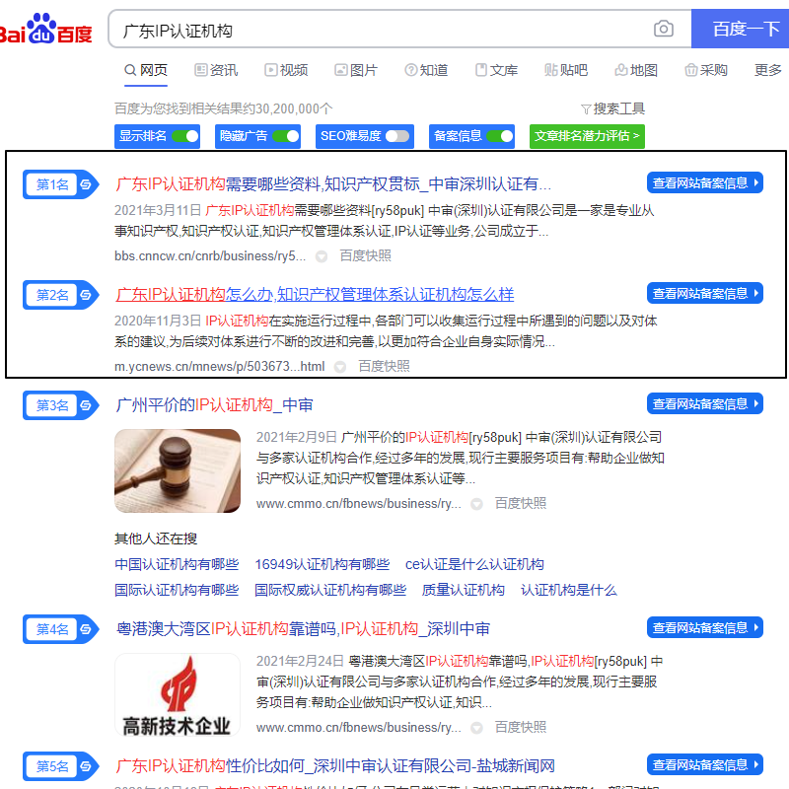The image size is (789, 789).
Task: Click the swirl icon beside 第2名 badge
Action: pyautogui.click(x=86, y=295)
